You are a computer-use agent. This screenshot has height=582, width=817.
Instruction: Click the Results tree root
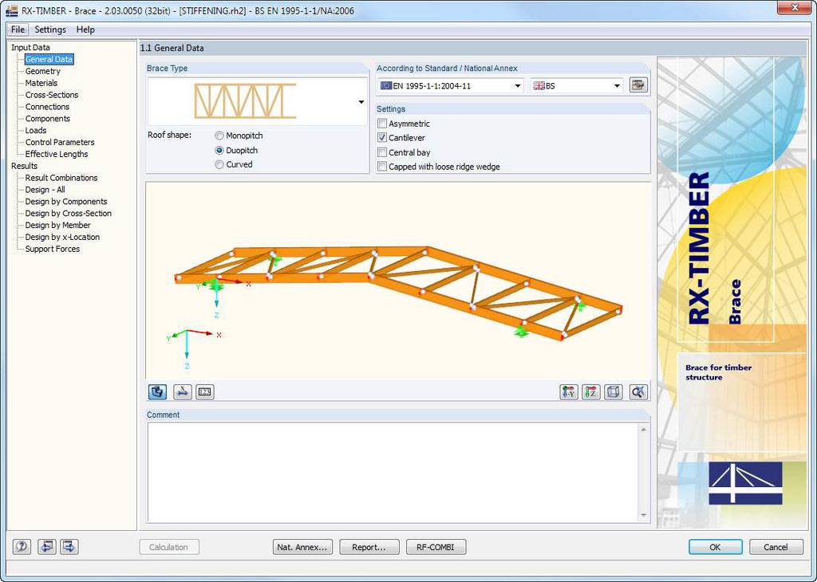pos(24,166)
